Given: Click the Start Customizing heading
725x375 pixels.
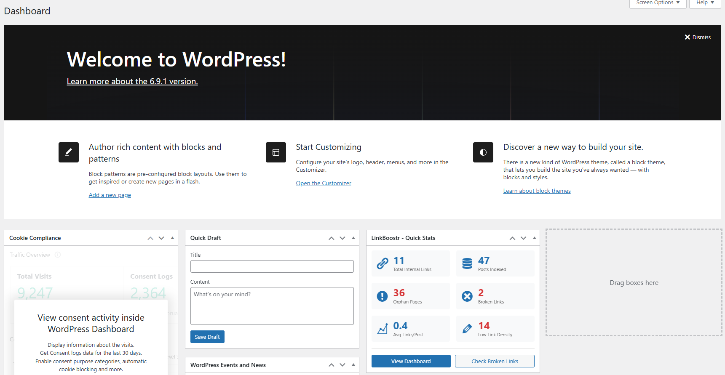Looking at the screenshot, I should (329, 147).
